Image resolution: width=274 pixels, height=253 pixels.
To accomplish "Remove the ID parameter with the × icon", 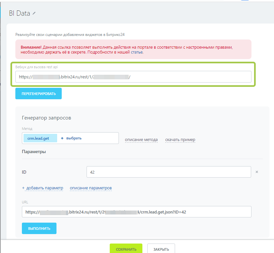I will (x=257, y=172).
